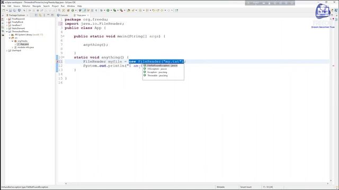339x190 pixels.
Task: Open the File menu
Action: tap(4, 6)
